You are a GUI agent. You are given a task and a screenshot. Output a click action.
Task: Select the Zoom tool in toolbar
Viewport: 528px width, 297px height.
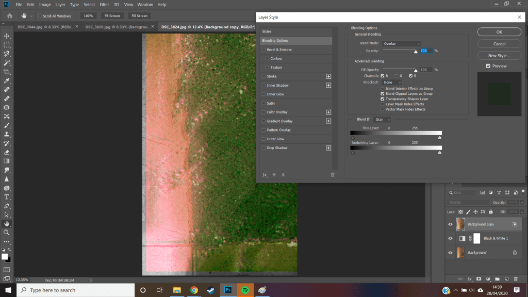(7, 233)
